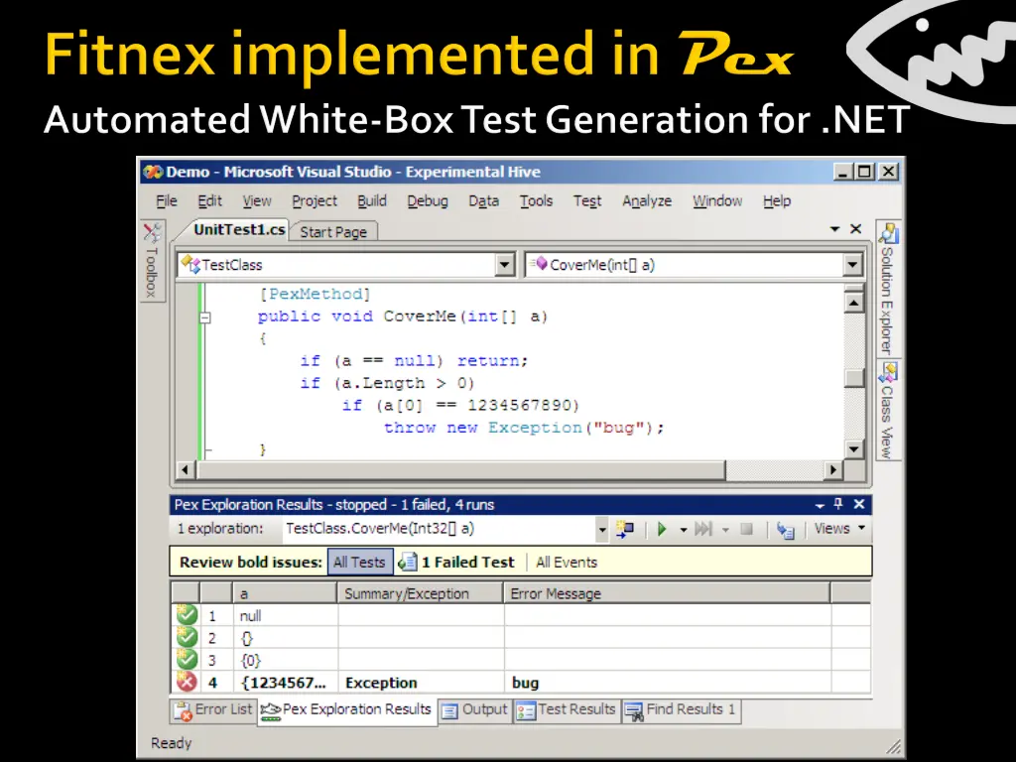1016x762 pixels.
Task: Open the Edit menu
Action: (210, 200)
